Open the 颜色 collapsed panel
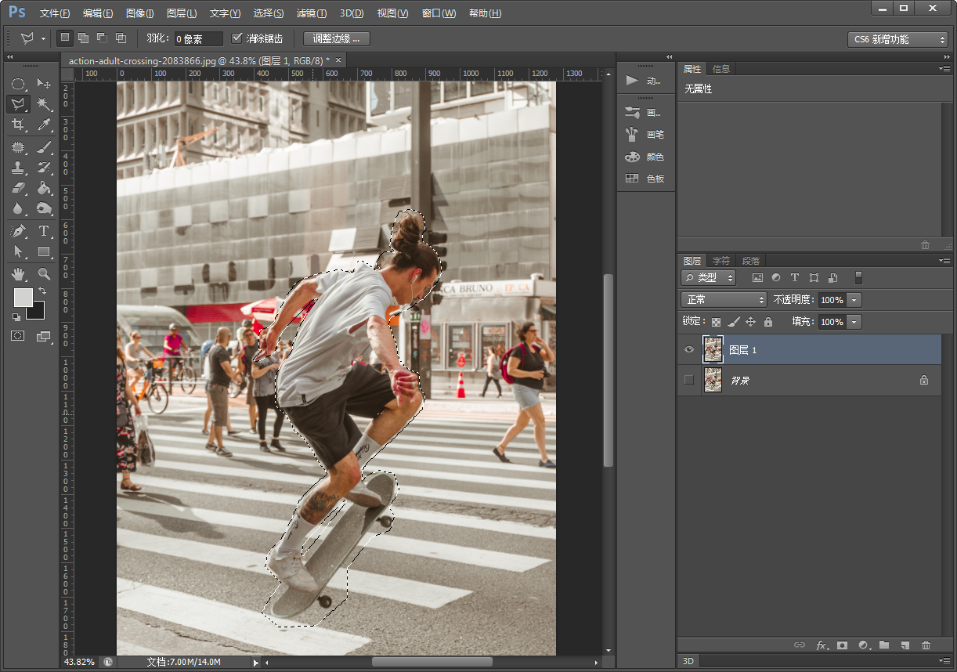957x672 pixels. click(645, 157)
